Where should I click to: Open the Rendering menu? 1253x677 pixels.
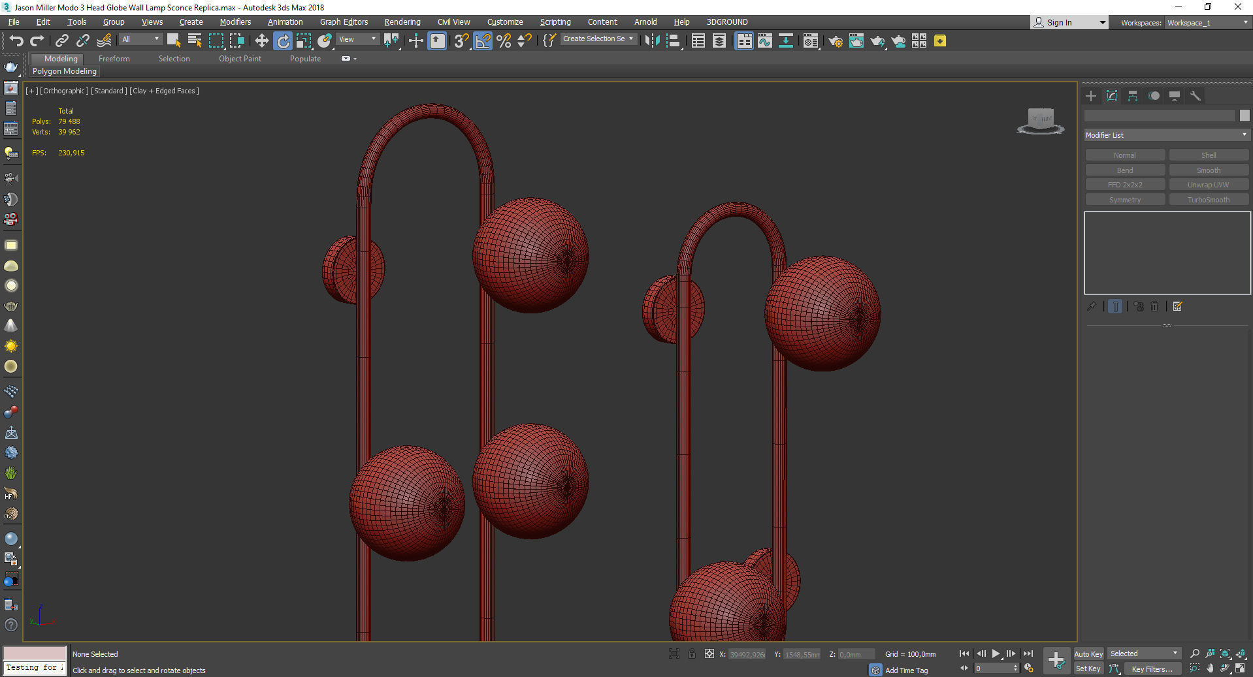click(x=402, y=22)
